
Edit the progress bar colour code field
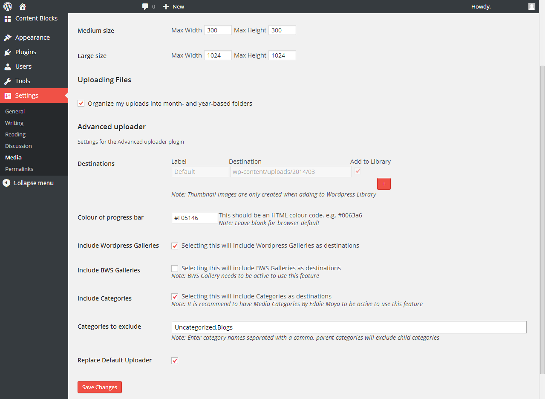point(195,217)
